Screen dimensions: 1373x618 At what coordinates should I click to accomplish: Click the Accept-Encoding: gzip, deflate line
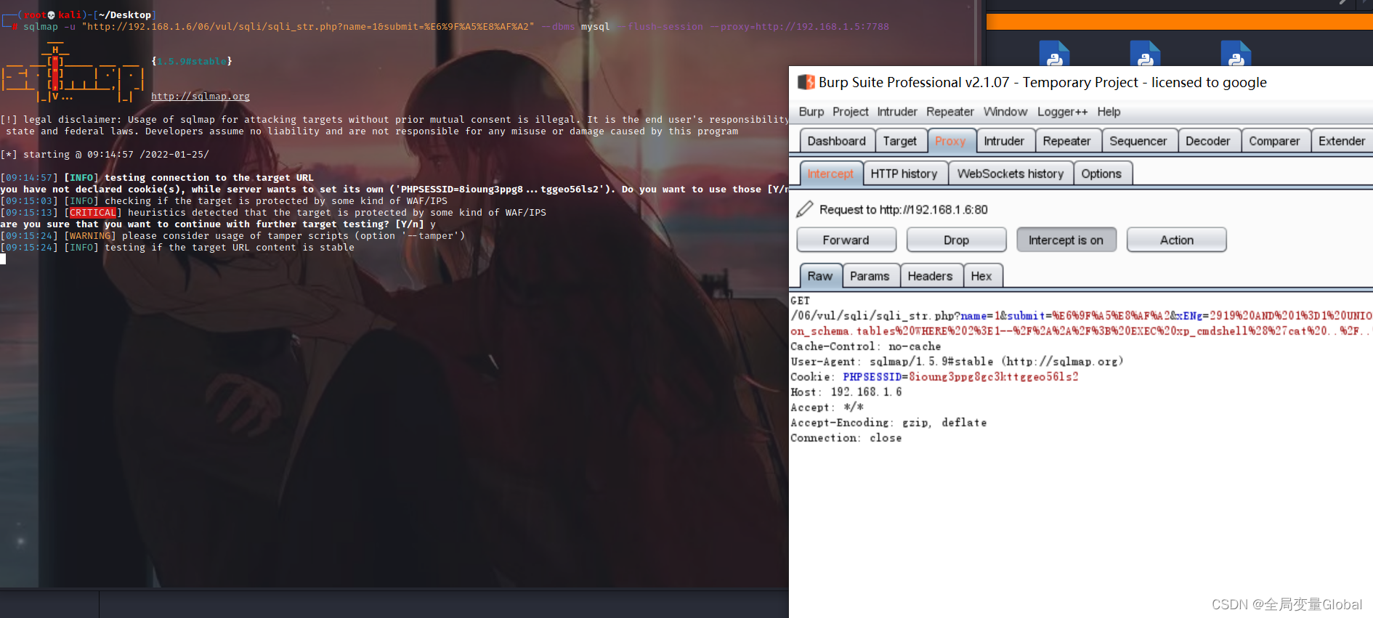pyautogui.click(x=888, y=423)
